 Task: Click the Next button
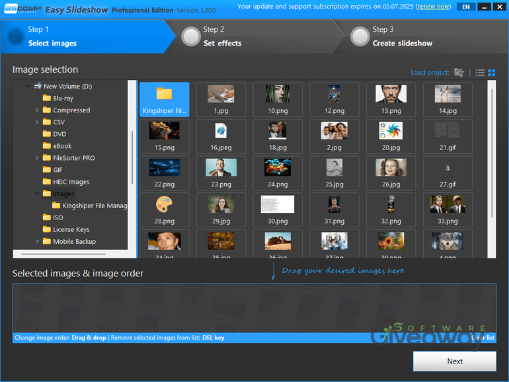455,362
